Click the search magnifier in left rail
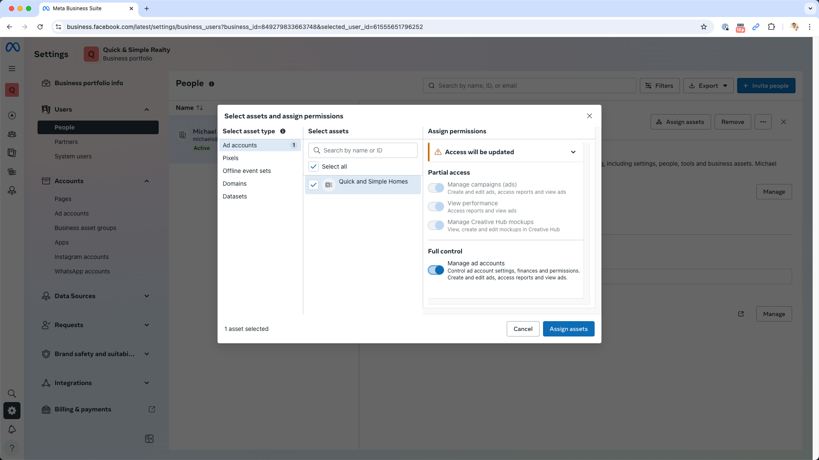This screenshot has width=819, height=460. (x=12, y=394)
